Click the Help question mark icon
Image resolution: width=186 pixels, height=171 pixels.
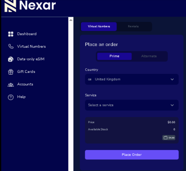[x=11, y=97]
